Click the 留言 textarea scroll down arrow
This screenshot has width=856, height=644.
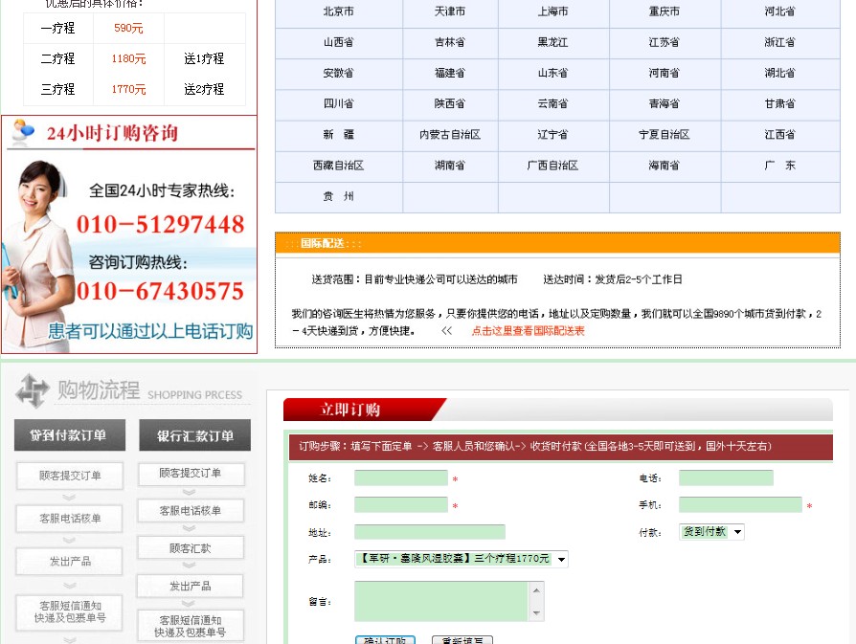coord(536,614)
